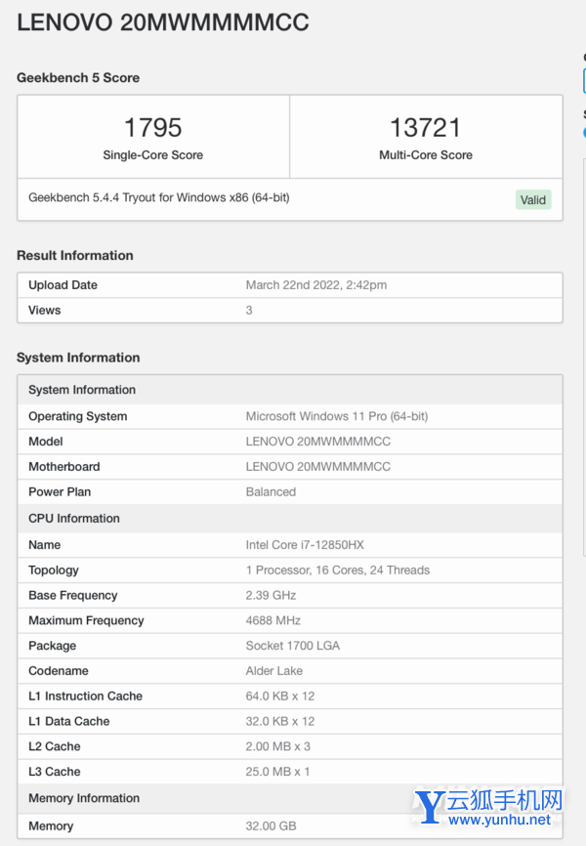Click the LENOVO 20MWMMMMCC page title
The image size is (586, 846).
point(163,23)
